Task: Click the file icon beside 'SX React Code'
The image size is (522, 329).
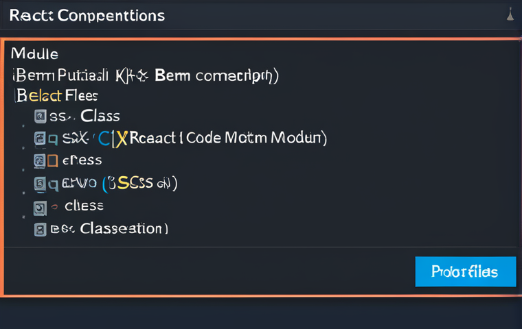Action: coord(40,138)
